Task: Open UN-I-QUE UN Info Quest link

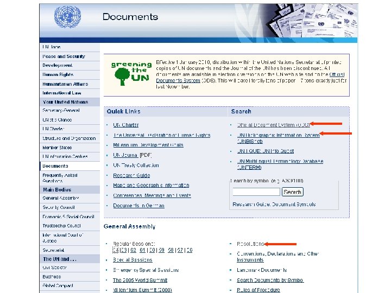Action: coord(266,151)
